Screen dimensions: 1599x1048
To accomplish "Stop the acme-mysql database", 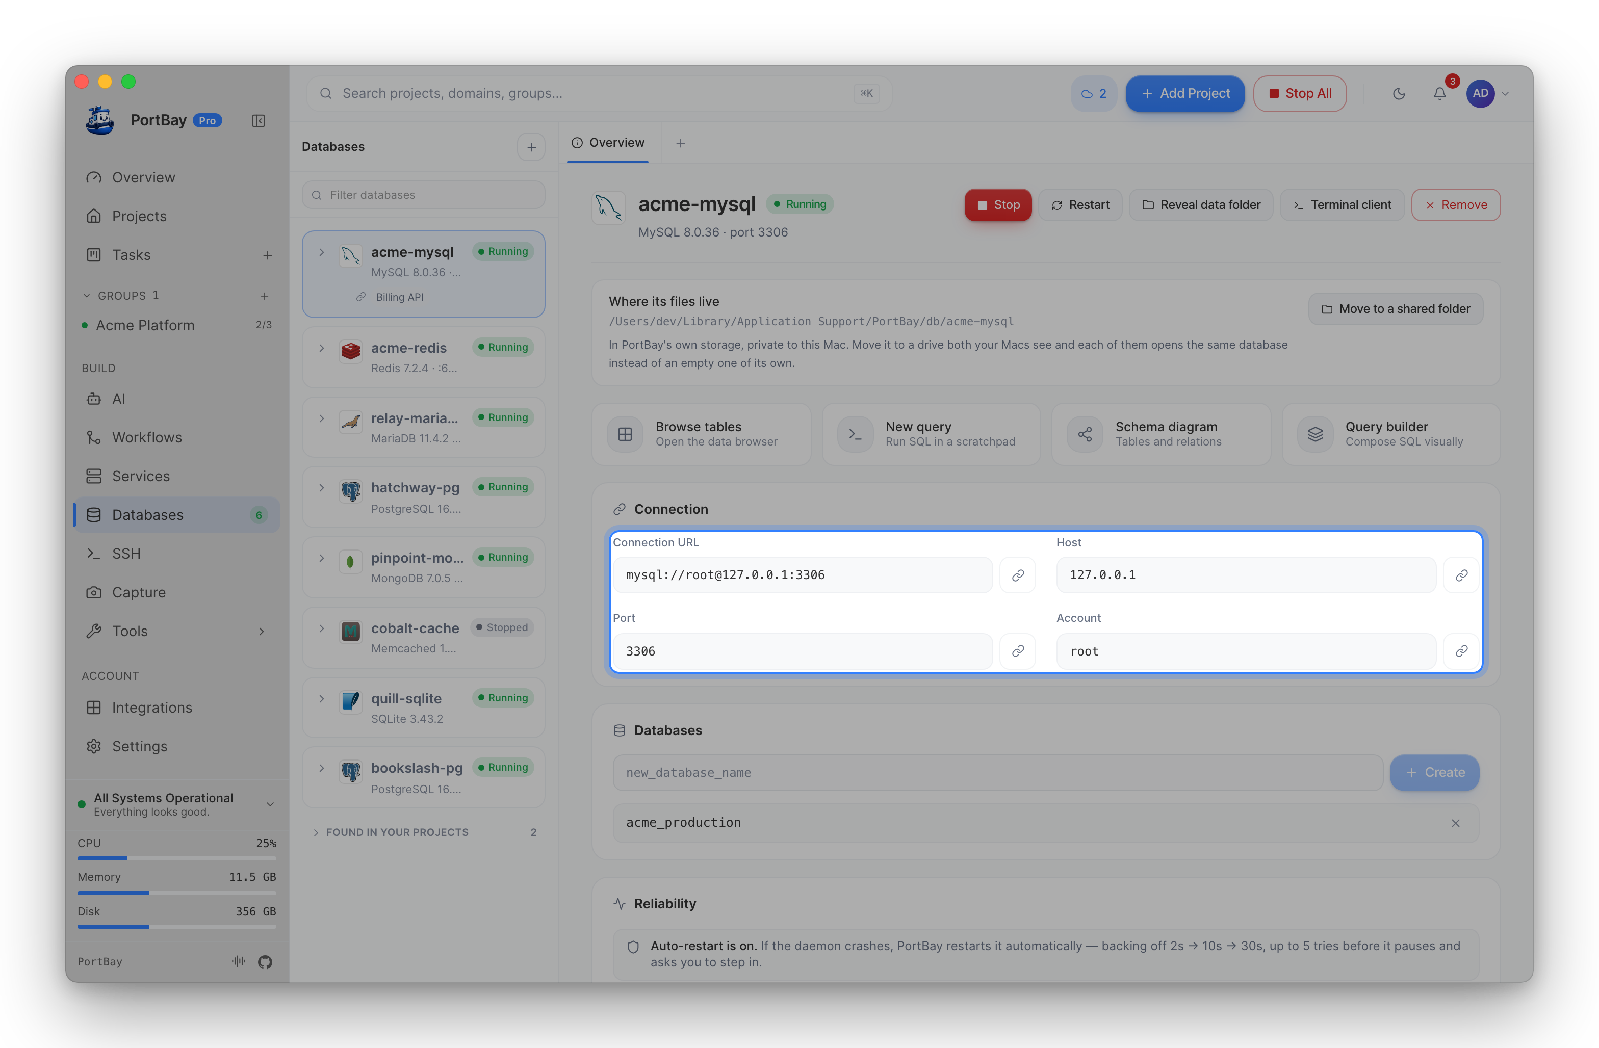I will [998, 205].
